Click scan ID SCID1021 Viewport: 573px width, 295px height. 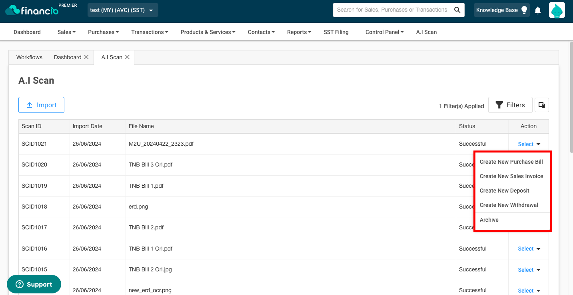[x=34, y=144]
